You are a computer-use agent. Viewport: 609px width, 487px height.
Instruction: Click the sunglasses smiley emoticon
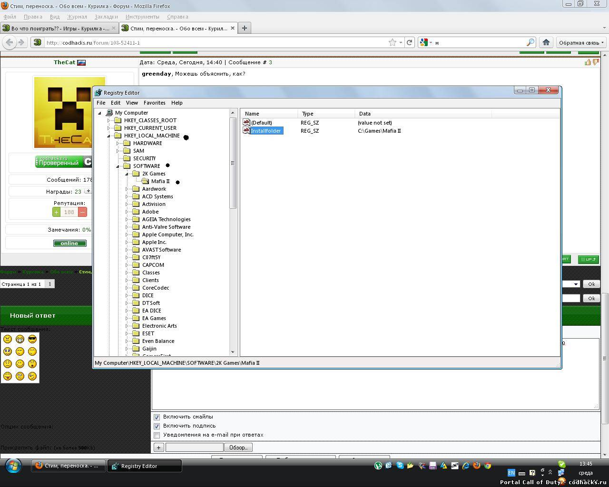click(32, 339)
